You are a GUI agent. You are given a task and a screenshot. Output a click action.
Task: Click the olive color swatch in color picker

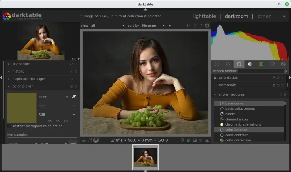21,107
